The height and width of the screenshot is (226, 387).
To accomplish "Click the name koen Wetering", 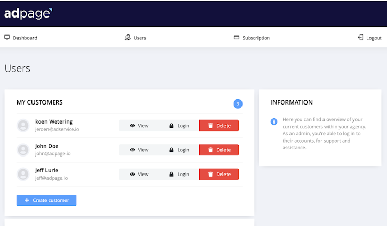I will pyautogui.click(x=54, y=121).
